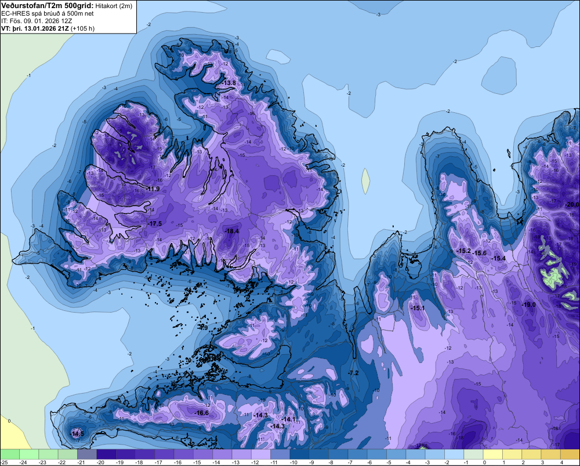
Task: Click the golden legend swatch labeled 4
Action: pos(570,454)
